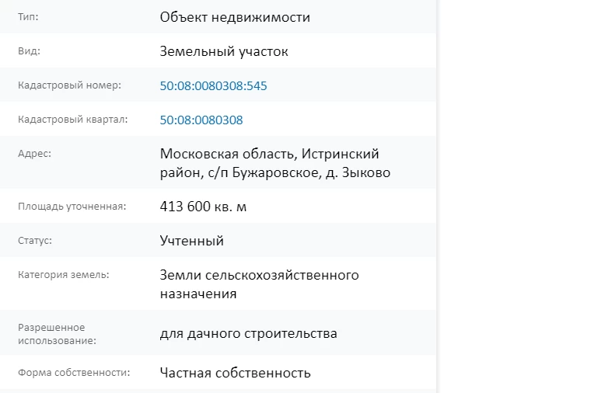Click the "Разрешенное использование:" label
The height and width of the screenshot is (393, 605).
tap(57, 334)
